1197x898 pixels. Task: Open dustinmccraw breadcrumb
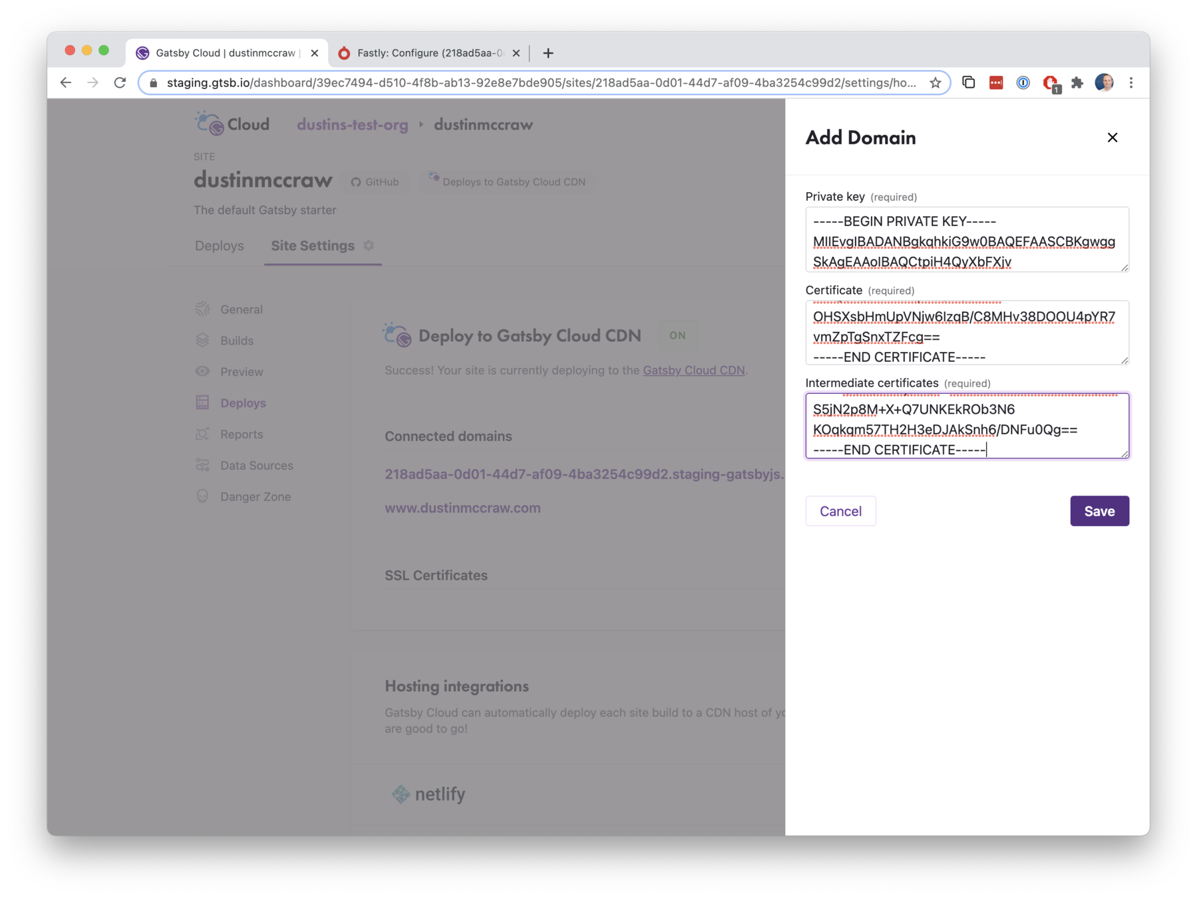[483, 124]
